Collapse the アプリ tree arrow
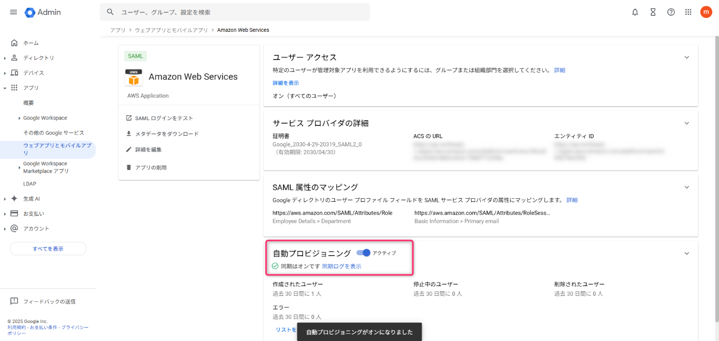 coord(5,88)
